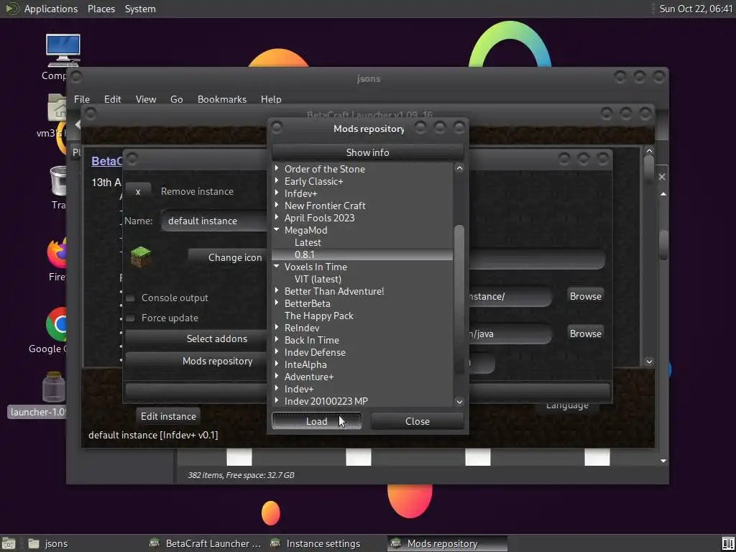Screen dimensions: 736x552
Task: Click the x Remove instance button
Action: pos(138,191)
